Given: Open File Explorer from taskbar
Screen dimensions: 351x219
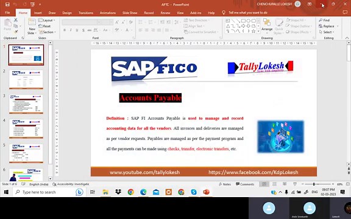Looking at the screenshot, I should coord(105,192).
